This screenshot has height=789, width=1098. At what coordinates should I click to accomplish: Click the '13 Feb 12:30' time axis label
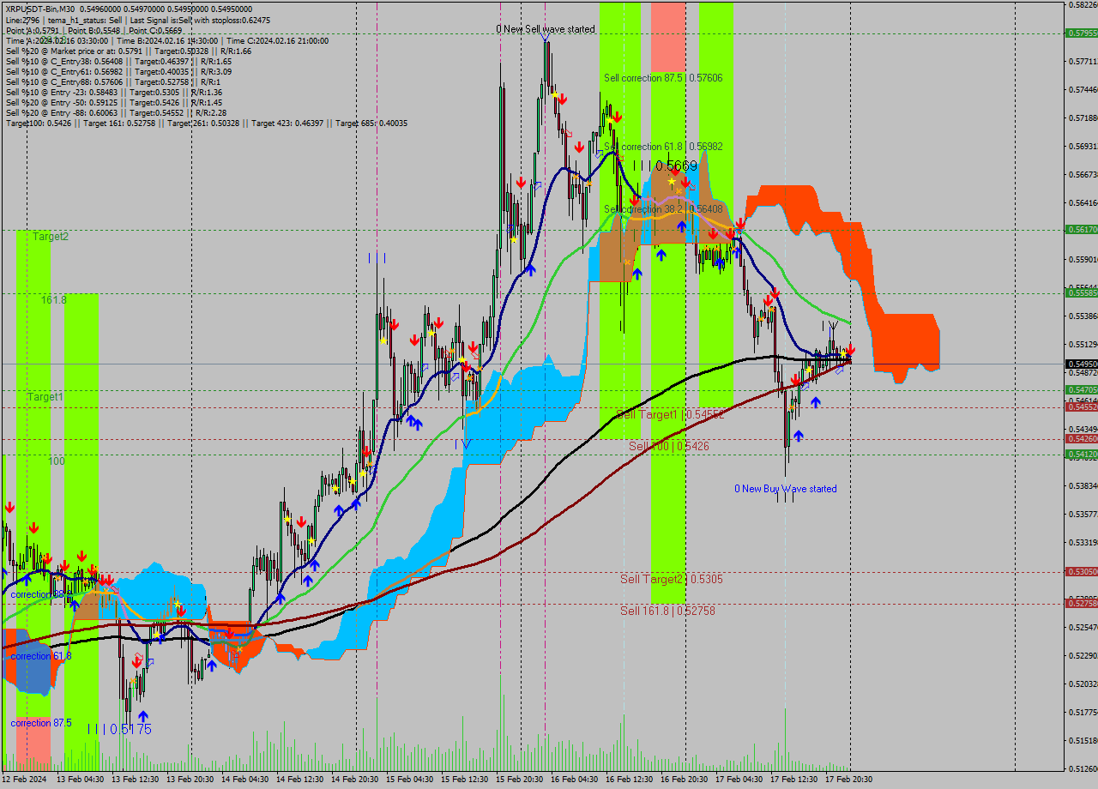point(136,780)
